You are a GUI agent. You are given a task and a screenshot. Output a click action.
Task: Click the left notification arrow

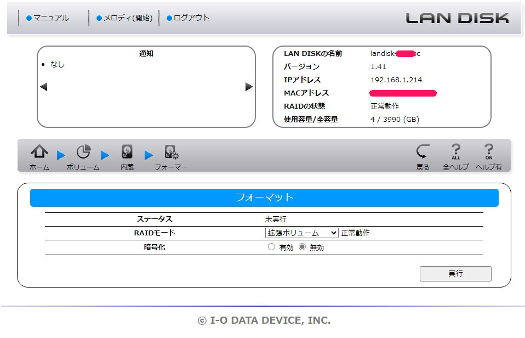coord(42,86)
